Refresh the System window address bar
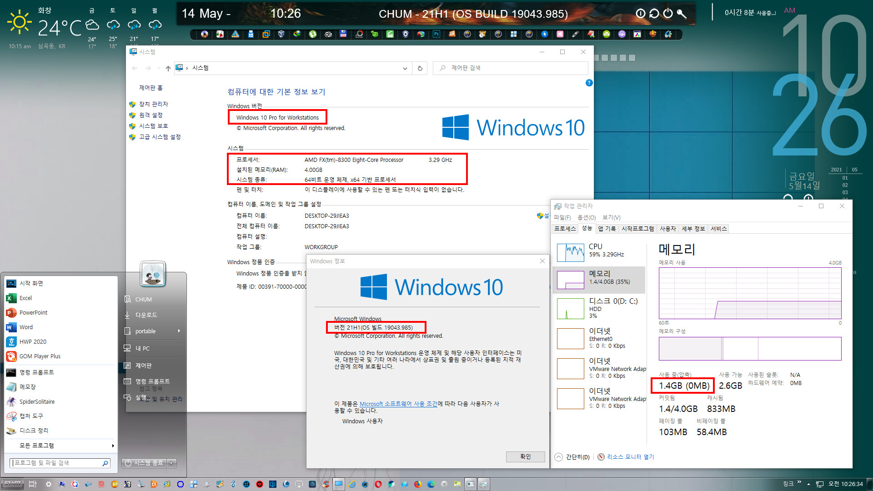The height and width of the screenshot is (491, 873). click(420, 68)
